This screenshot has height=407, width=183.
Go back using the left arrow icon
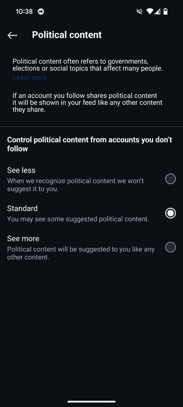pos(12,35)
